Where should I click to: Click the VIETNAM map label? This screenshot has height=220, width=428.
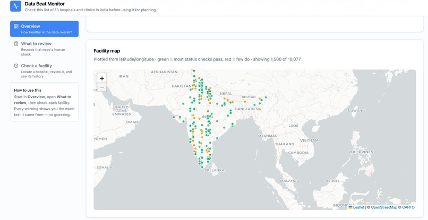(309, 140)
